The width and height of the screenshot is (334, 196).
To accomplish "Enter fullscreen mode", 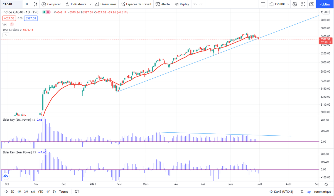I will pos(303,4).
